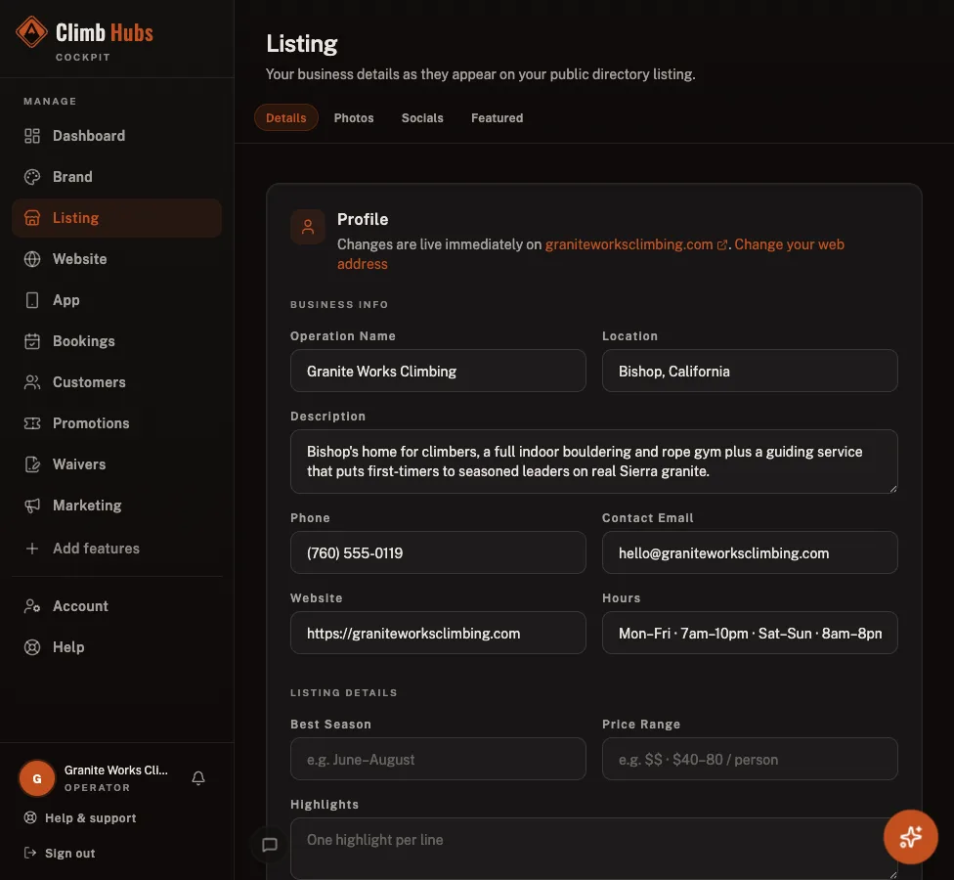The height and width of the screenshot is (880, 954).
Task: Go to Promotions page
Action: [117, 423]
